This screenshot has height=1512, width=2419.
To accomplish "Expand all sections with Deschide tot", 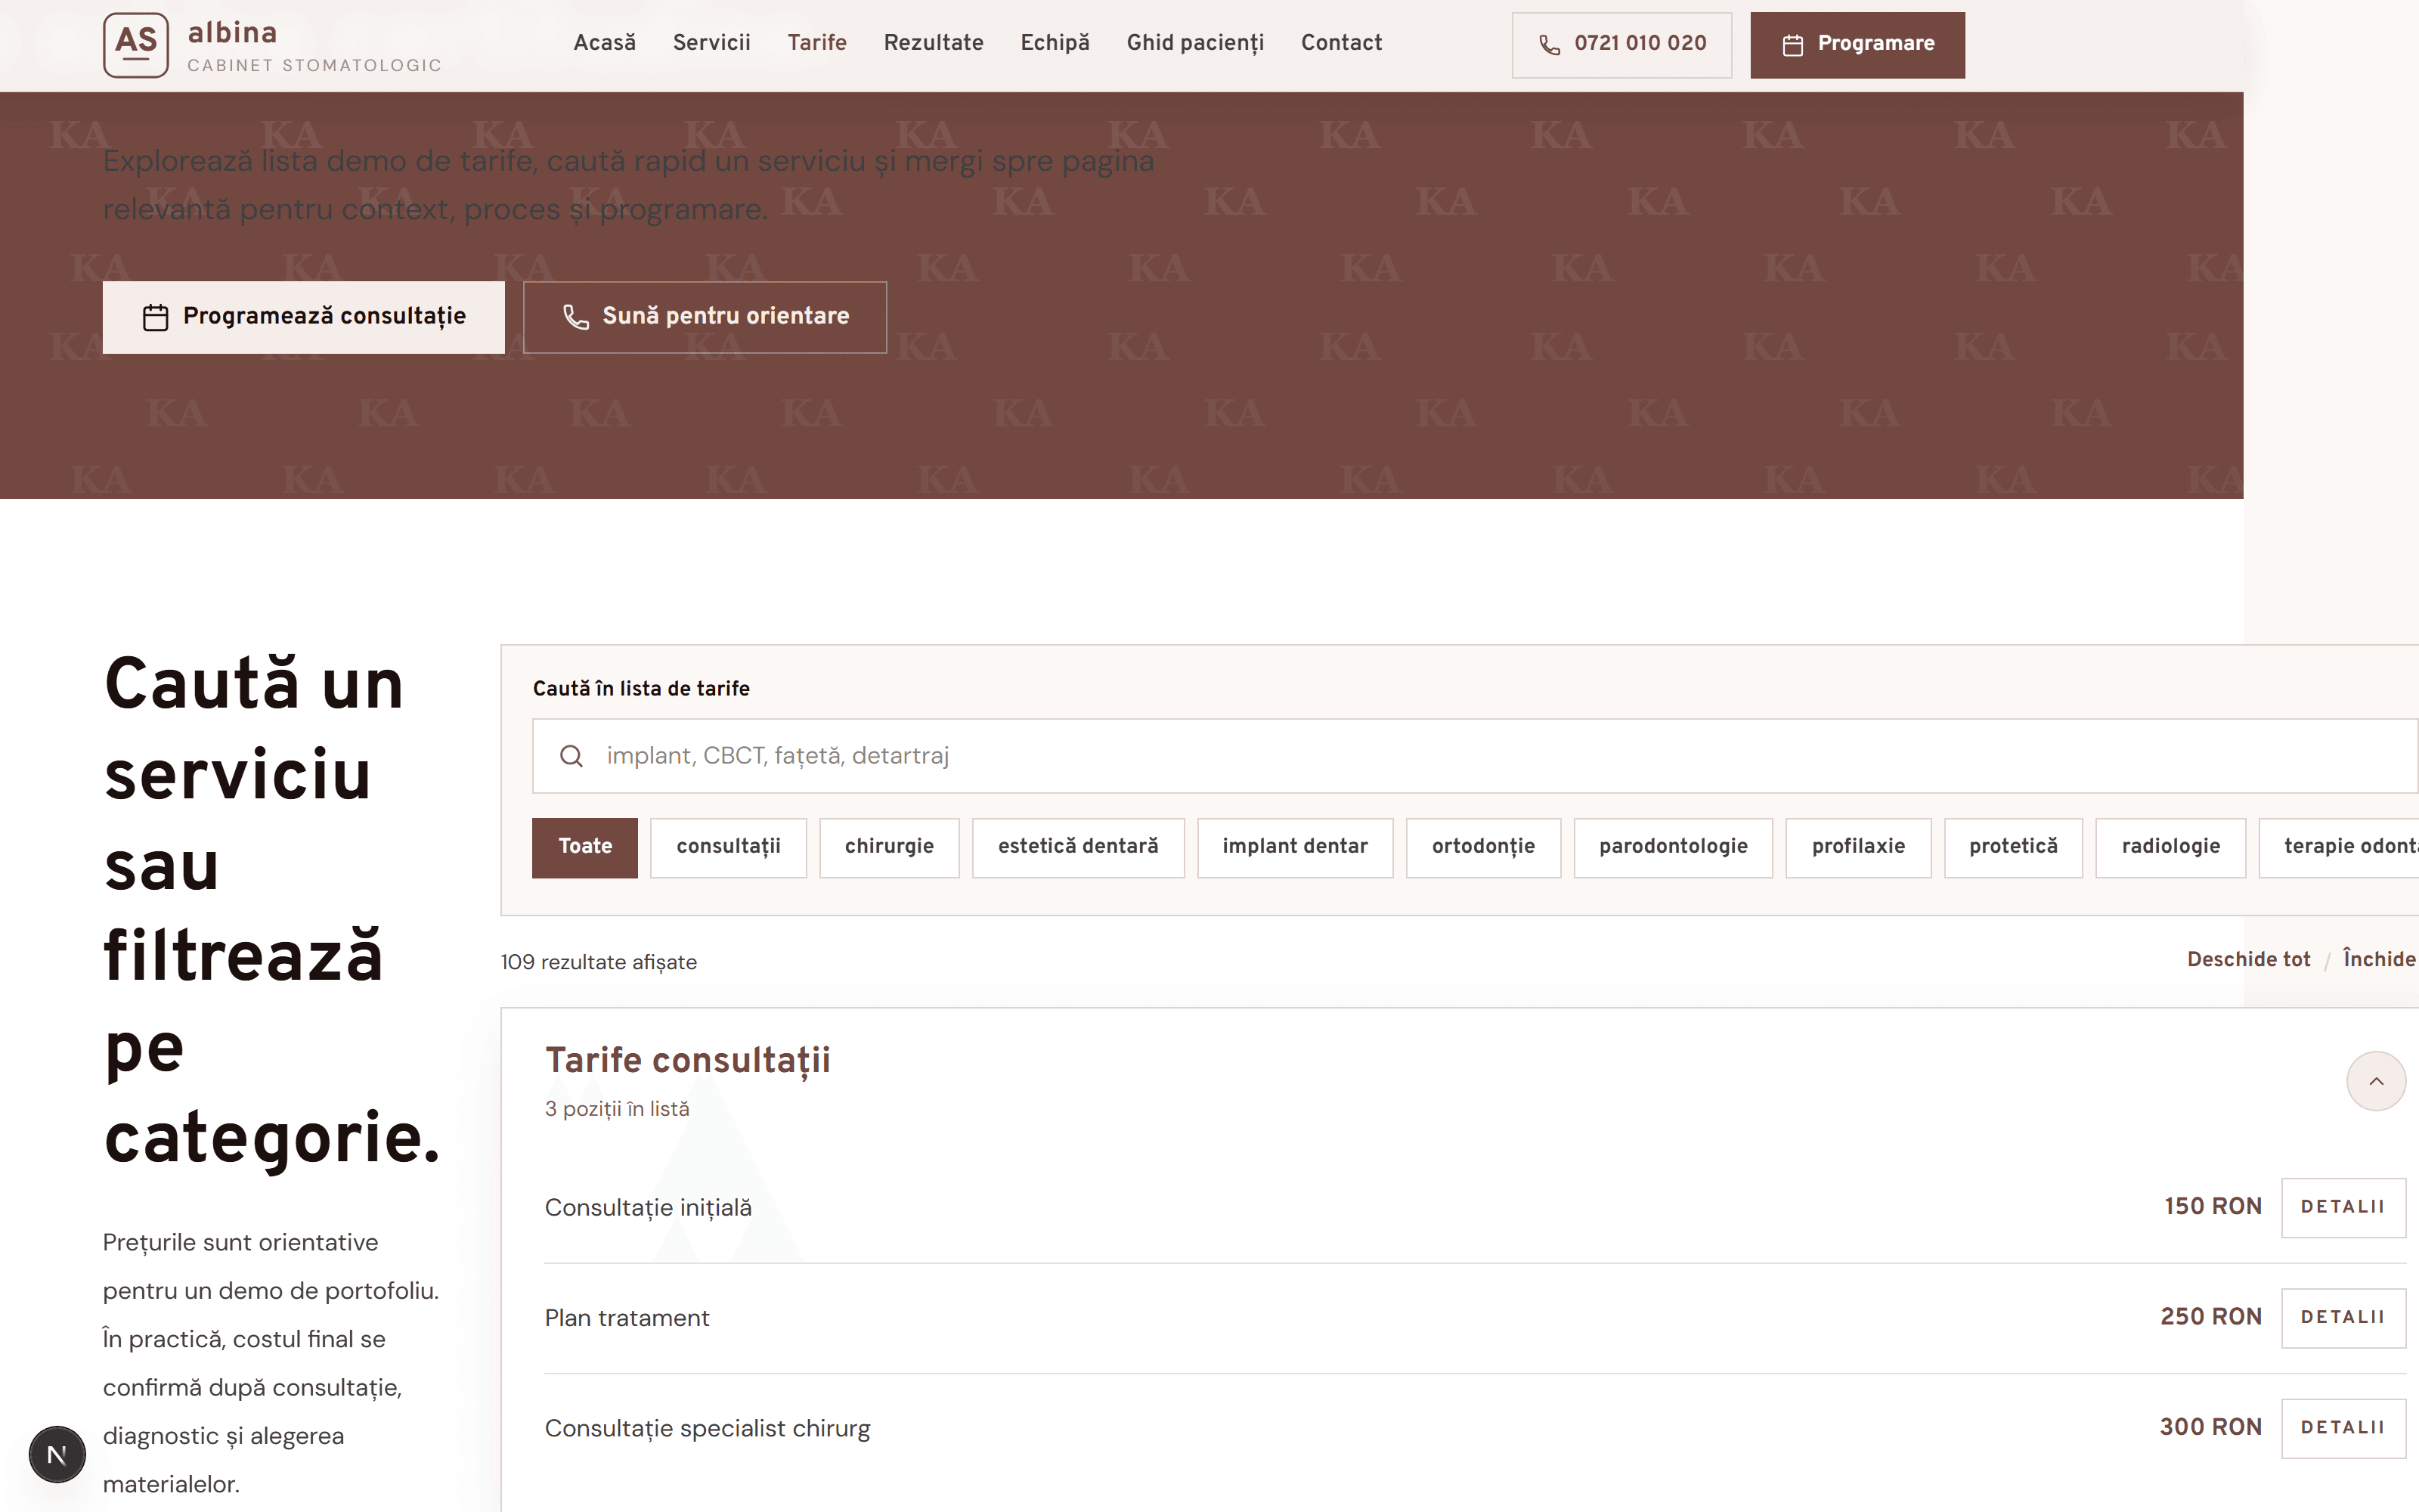I will click(x=2248, y=959).
